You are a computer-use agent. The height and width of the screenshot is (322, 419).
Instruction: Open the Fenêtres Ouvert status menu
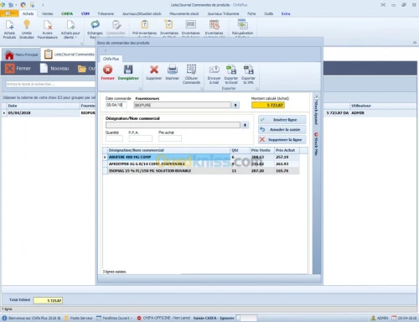114,318
